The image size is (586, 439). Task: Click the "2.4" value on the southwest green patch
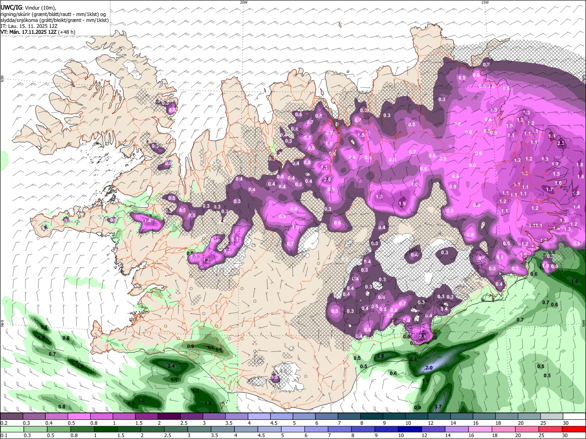pos(172,366)
